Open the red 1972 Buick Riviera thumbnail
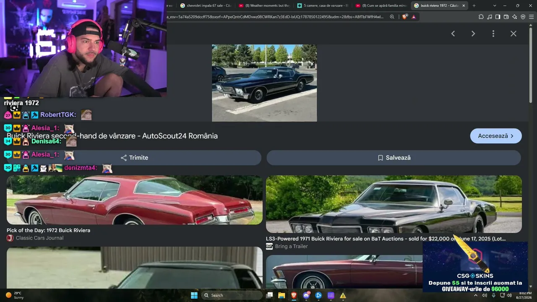 pos(135,200)
